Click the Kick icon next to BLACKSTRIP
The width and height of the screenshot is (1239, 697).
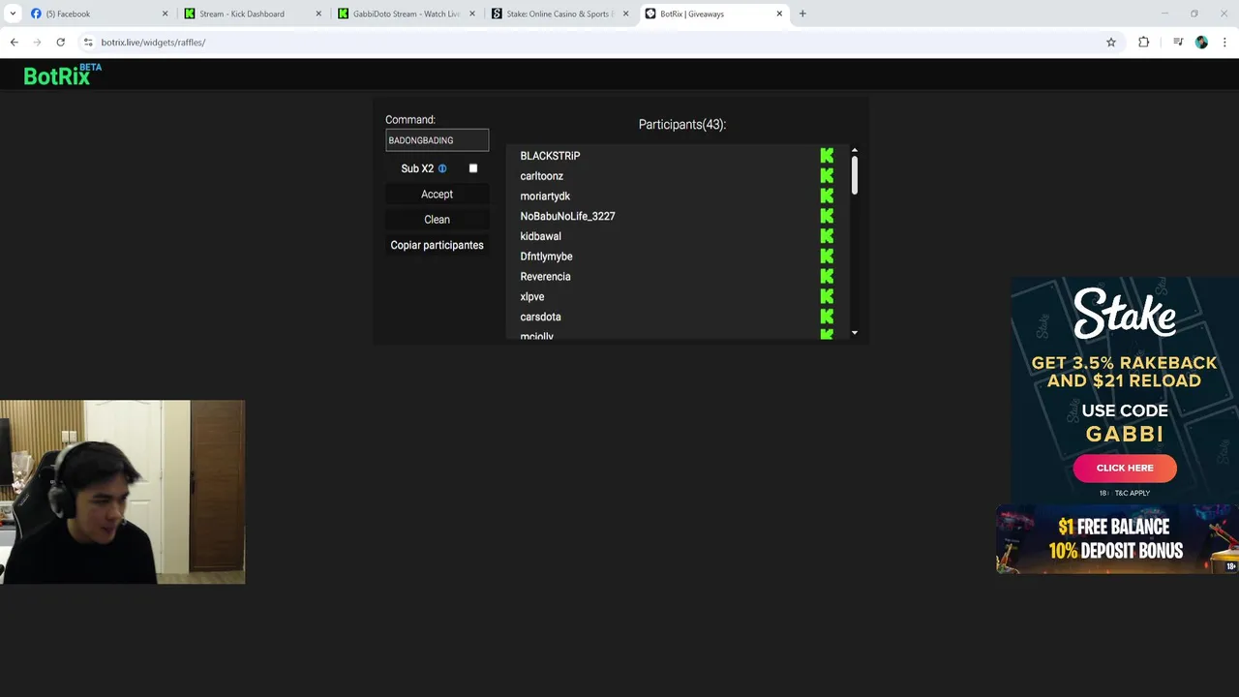[x=827, y=156]
